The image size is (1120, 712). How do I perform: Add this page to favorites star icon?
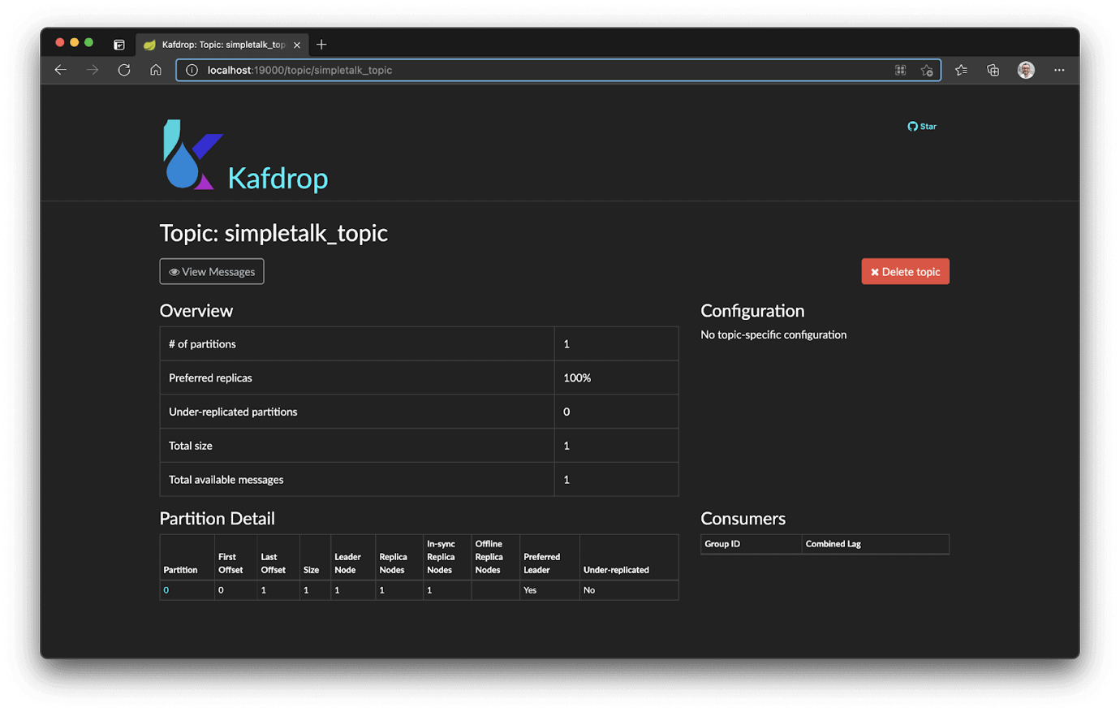click(x=927, y=71)
